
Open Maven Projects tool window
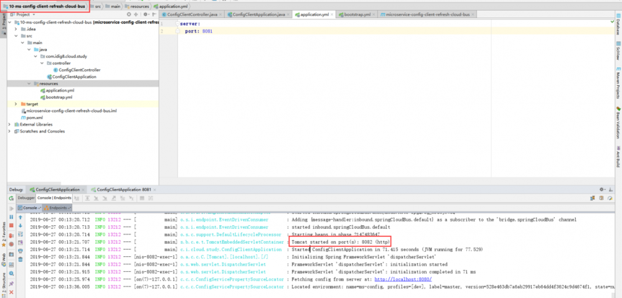click(618, 82)
